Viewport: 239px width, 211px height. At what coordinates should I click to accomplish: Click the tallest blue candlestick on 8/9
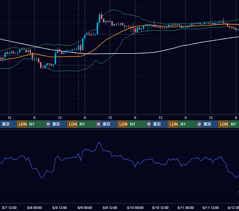pos(97,28)
